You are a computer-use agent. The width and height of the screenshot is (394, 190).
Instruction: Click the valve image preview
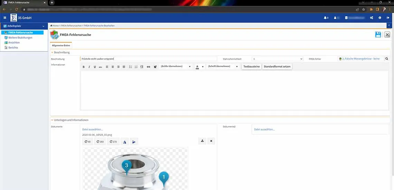[x=135, y=169]
